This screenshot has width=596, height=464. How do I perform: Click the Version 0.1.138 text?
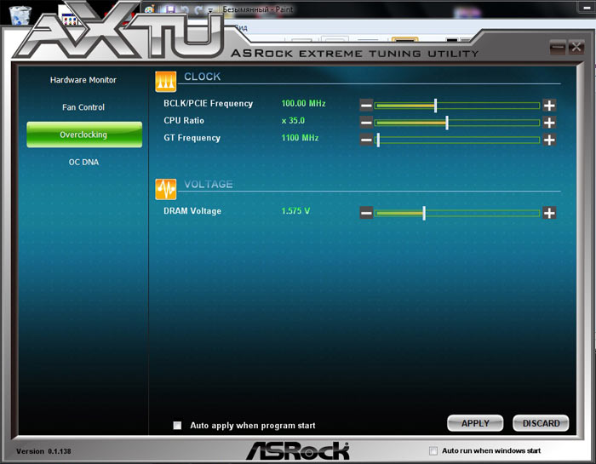point(43,451)
